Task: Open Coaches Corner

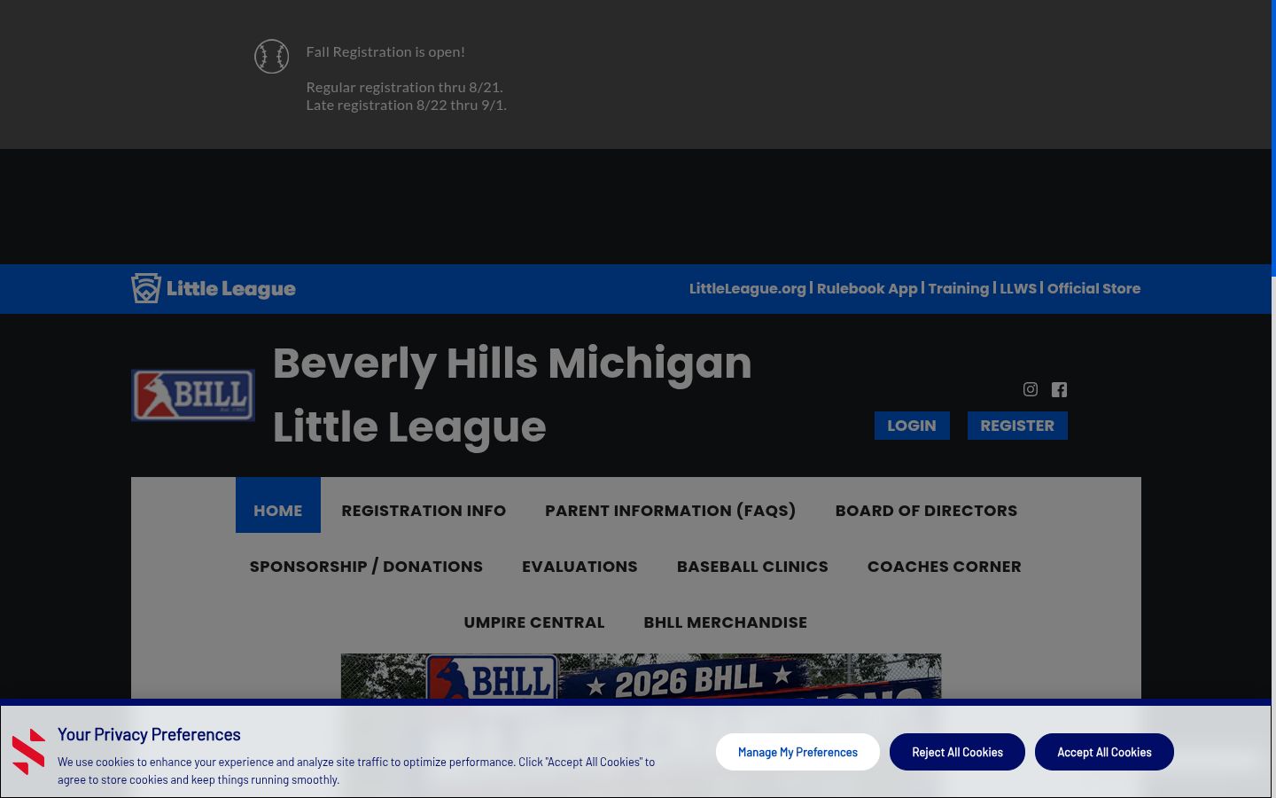Action: tap(945, 566)
